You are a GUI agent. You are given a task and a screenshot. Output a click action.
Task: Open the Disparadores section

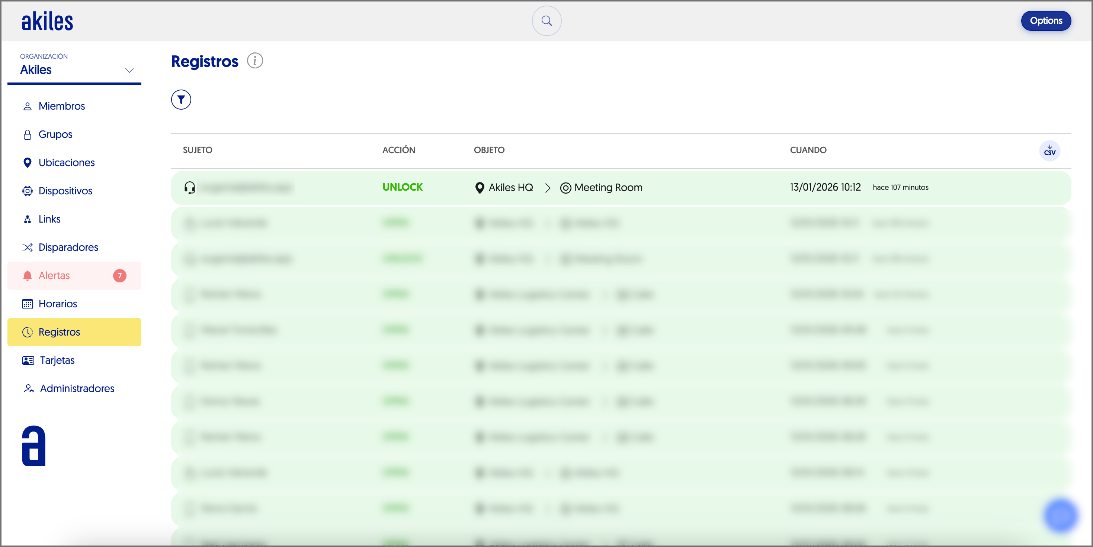click(68, 247)
